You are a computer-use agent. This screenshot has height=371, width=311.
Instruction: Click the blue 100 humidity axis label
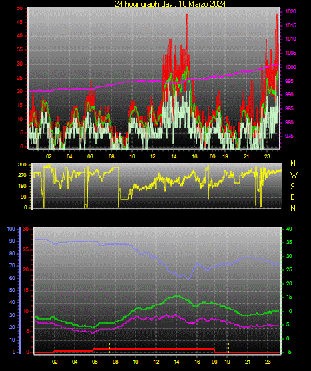[x=11, y=229]
